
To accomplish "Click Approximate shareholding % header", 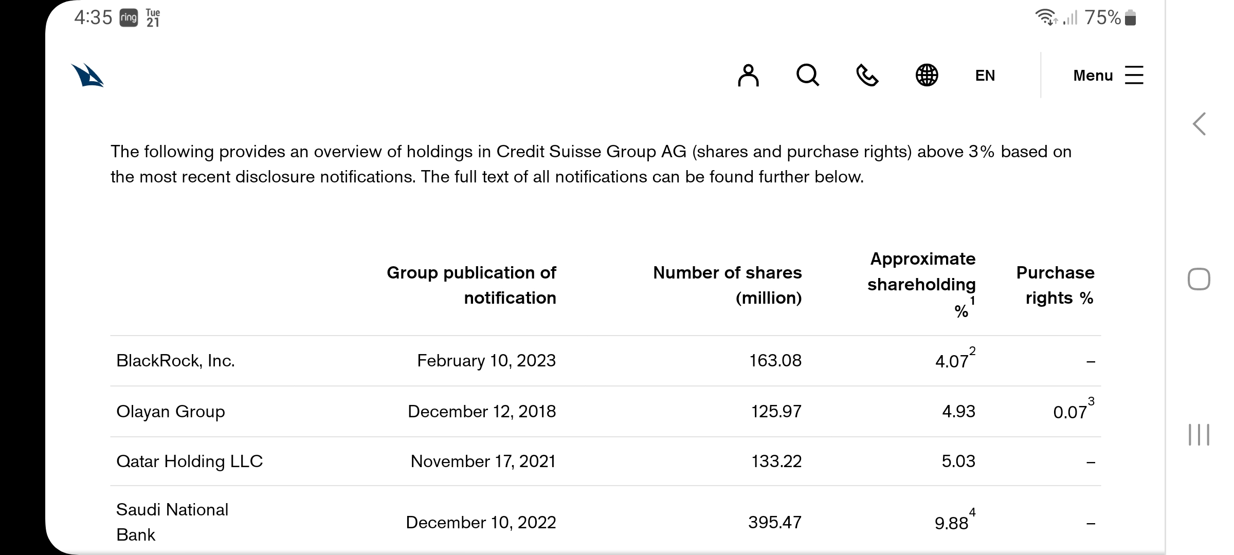I will 921,284.
